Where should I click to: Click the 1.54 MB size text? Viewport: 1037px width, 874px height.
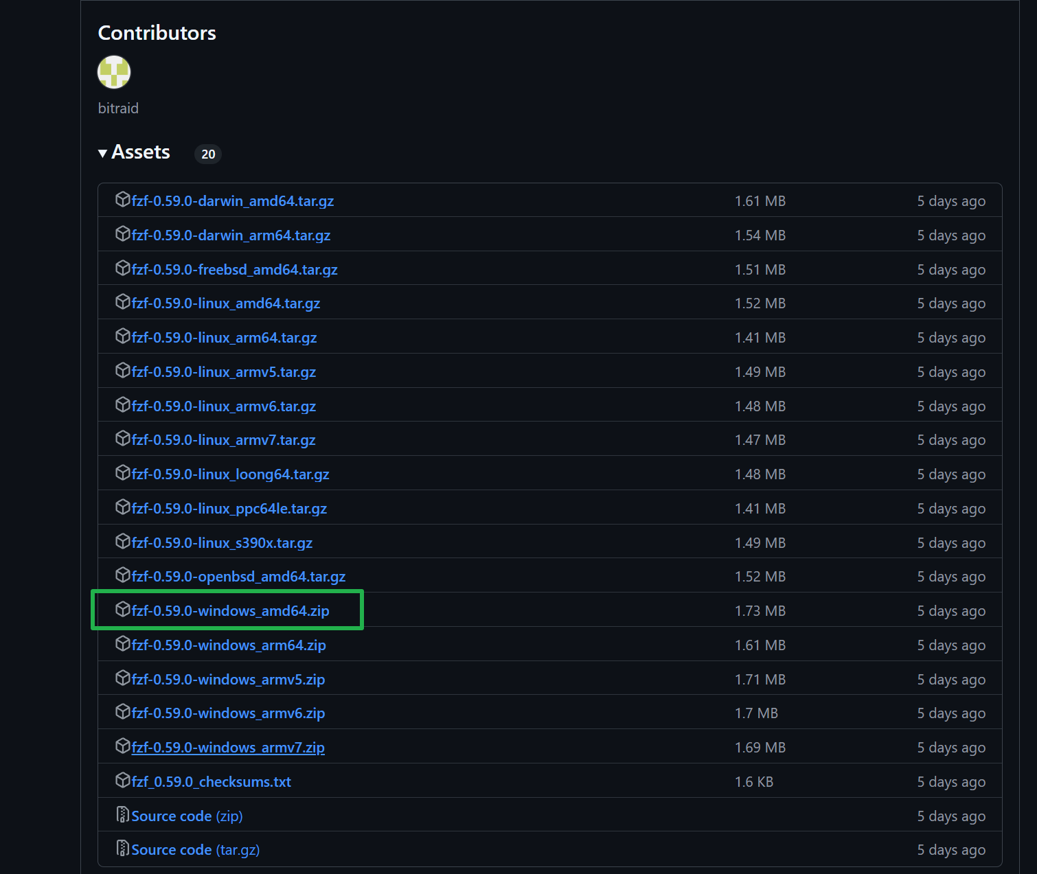tap(760, 235)
